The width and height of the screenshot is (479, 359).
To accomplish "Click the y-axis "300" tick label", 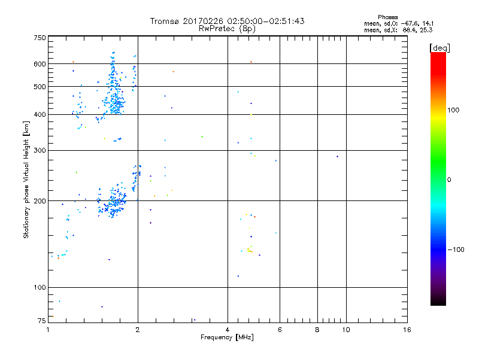I will [40, 150].
